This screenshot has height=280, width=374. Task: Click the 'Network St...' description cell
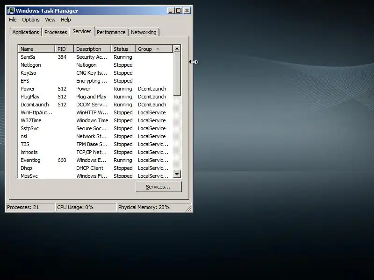91,136
